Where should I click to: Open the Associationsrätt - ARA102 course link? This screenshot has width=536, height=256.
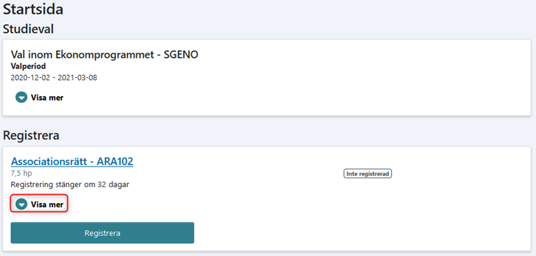point(72,161)
